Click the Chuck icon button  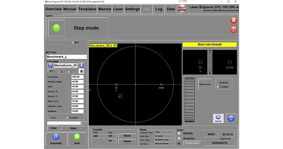pos(218,118)
